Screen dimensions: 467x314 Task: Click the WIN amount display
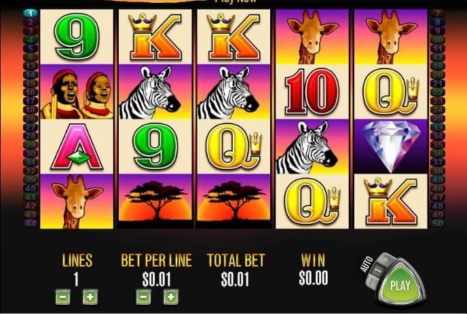tap(314, 278)
